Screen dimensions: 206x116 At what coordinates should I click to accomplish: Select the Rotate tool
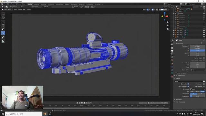[x=3, y=25]
